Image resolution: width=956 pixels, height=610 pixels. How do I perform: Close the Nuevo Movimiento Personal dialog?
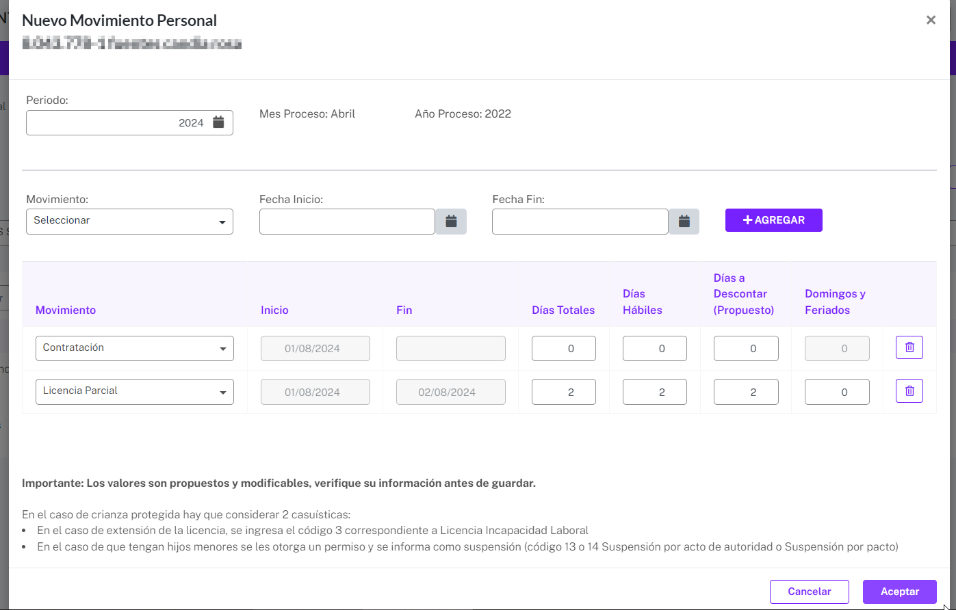931,21
